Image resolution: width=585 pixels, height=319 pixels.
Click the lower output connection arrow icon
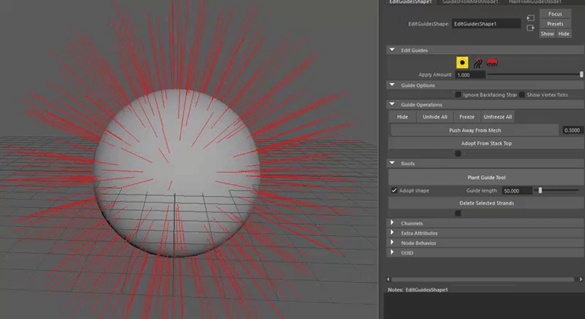click(531, 28)
